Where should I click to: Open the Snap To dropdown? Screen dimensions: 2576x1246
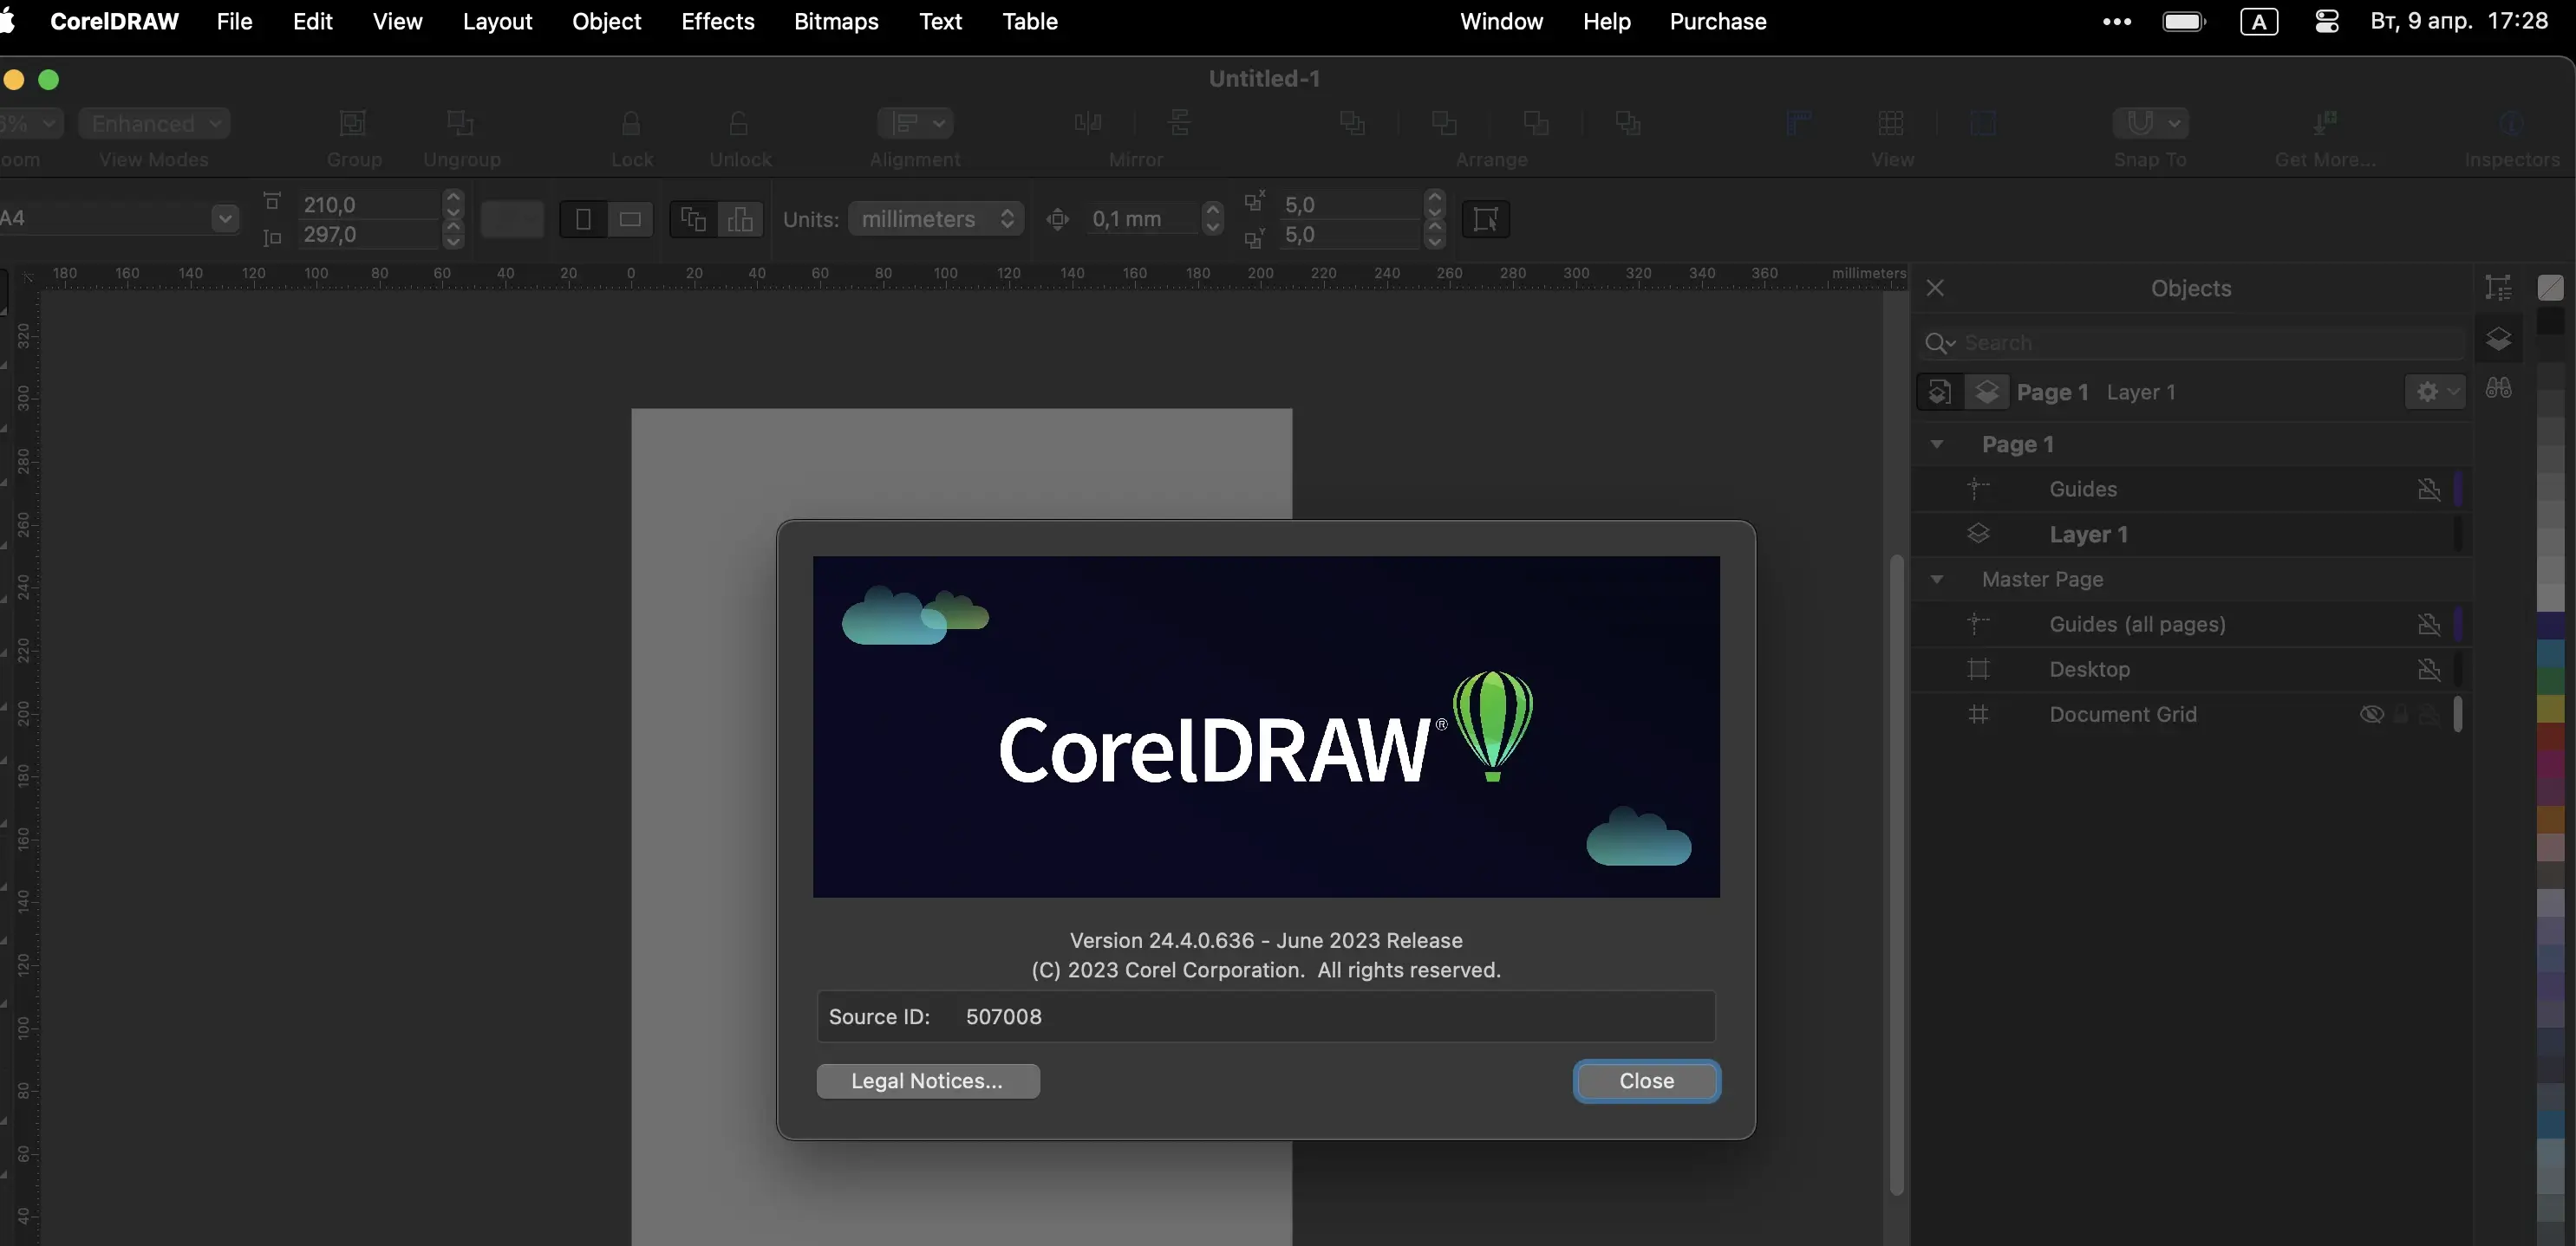(2150, 123)
